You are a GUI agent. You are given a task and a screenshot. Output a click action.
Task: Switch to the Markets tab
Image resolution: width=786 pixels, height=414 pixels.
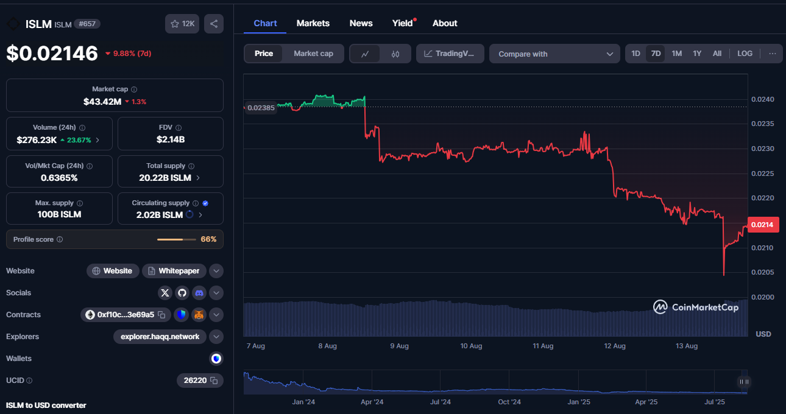(313, 23)
